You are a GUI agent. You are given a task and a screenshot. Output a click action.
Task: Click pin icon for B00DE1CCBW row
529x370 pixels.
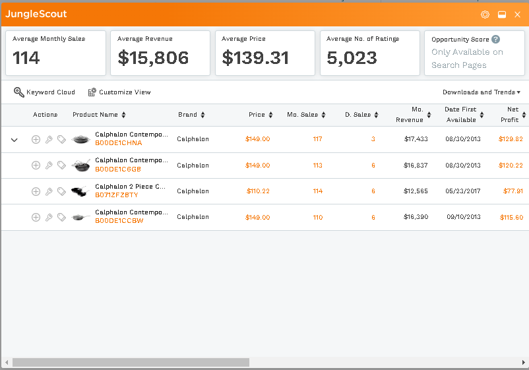pos(49,217)
